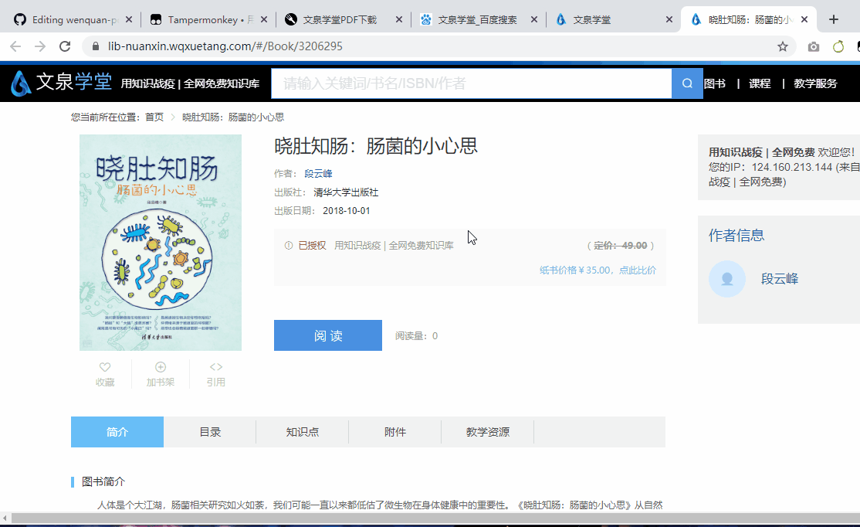Image resolution: width=860 pixels, height=527 pixels.
Task: Click the info icon beside 已授权
Action: point(289,246)
